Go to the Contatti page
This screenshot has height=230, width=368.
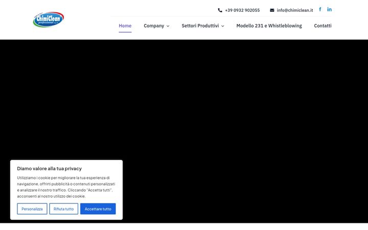[x=323, y=26]
